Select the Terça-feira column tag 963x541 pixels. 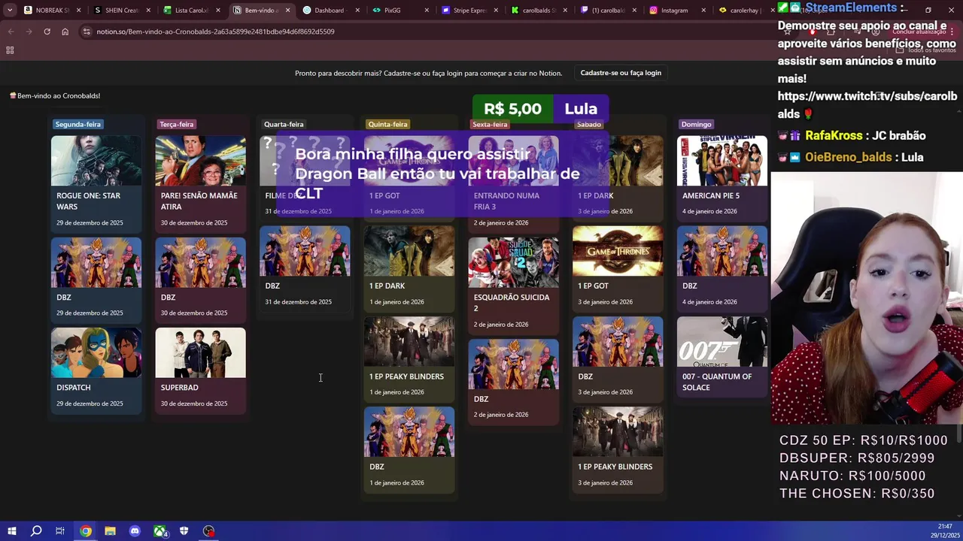[x=177, y=124]
